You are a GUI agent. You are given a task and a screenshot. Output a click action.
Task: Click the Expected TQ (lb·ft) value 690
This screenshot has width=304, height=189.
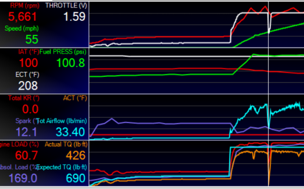coord(76,178)
